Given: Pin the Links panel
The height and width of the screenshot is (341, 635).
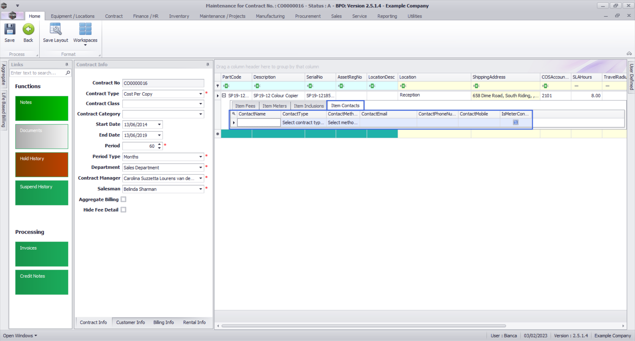Looking at the screenshot, I should [67, 65].
